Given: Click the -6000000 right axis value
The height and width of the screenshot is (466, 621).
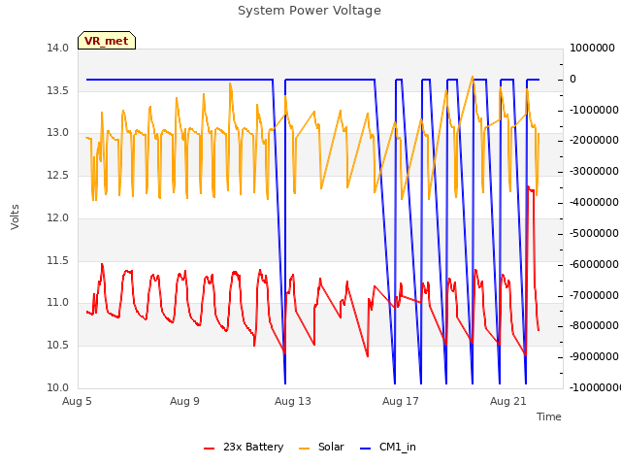Looking at the screenshot, I should [x=594, y=264].
